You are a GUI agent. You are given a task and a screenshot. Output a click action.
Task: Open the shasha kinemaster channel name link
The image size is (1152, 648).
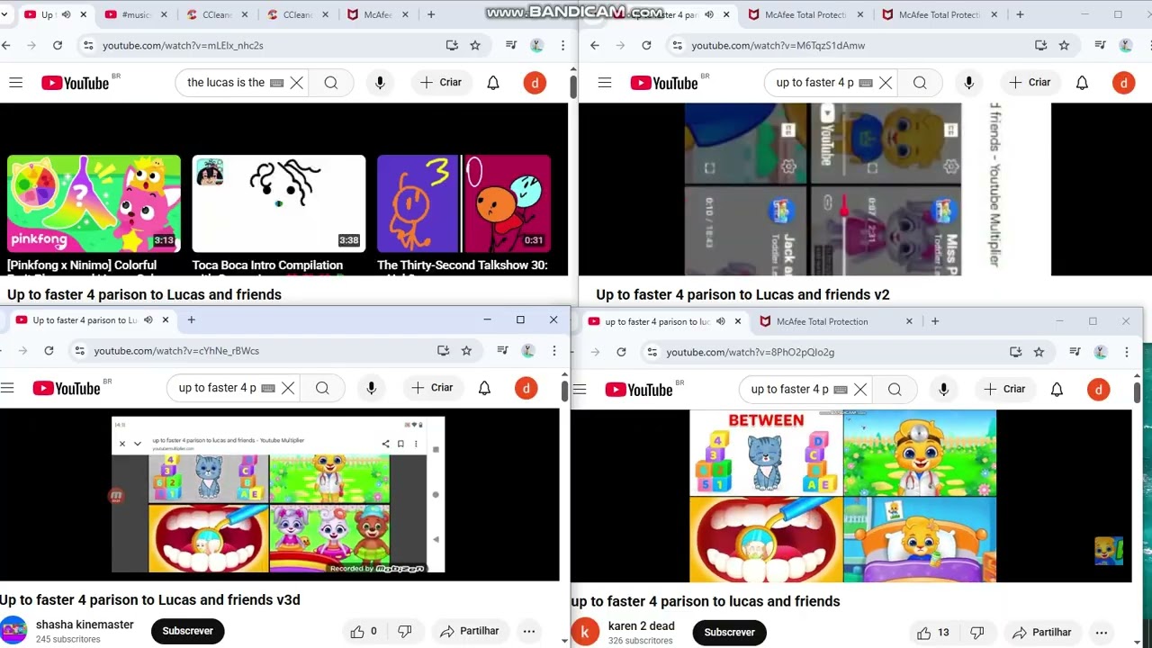[x=85, y=625]
